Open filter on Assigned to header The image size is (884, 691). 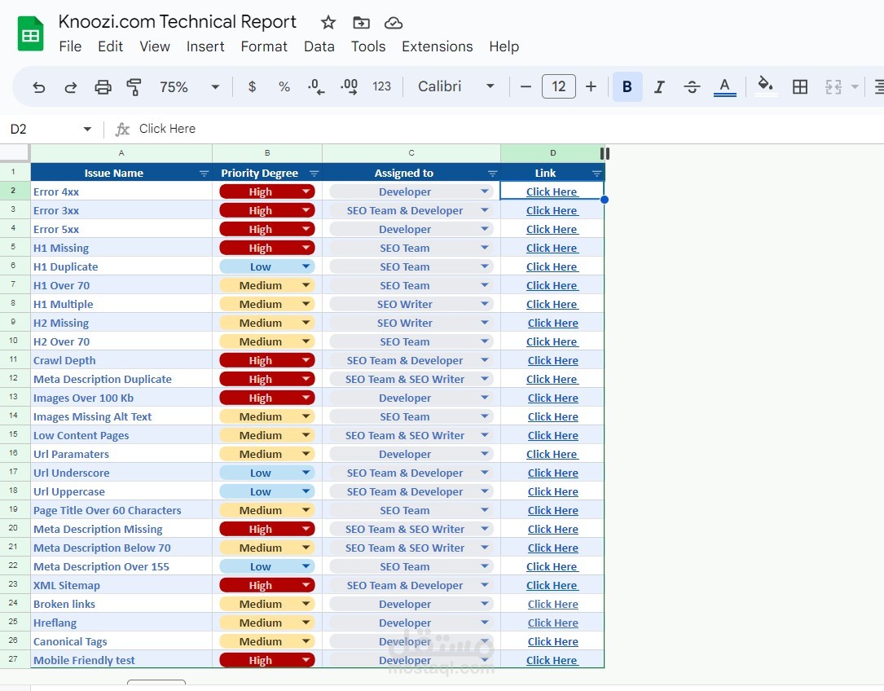[492, 174]
